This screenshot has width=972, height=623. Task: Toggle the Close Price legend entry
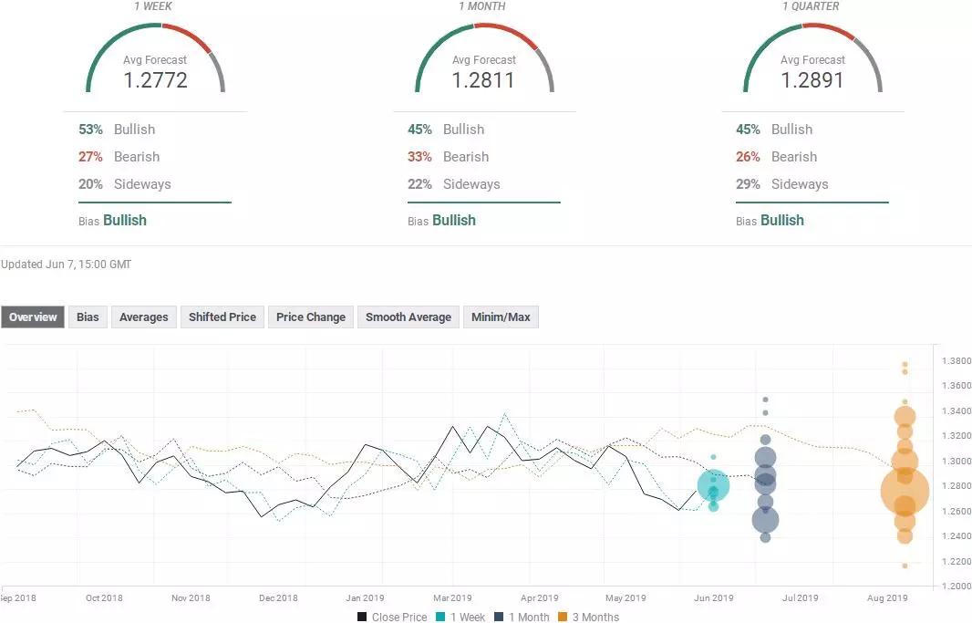pyautogui.click(x=392, y=617)
